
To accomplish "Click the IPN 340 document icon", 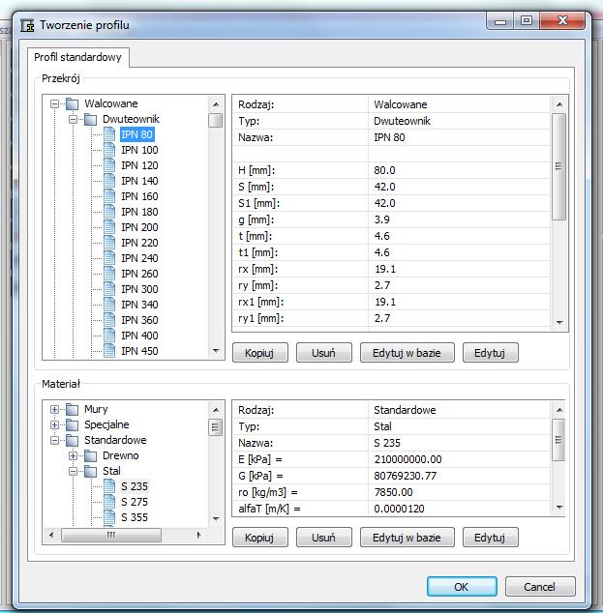I will coord(109,305).
